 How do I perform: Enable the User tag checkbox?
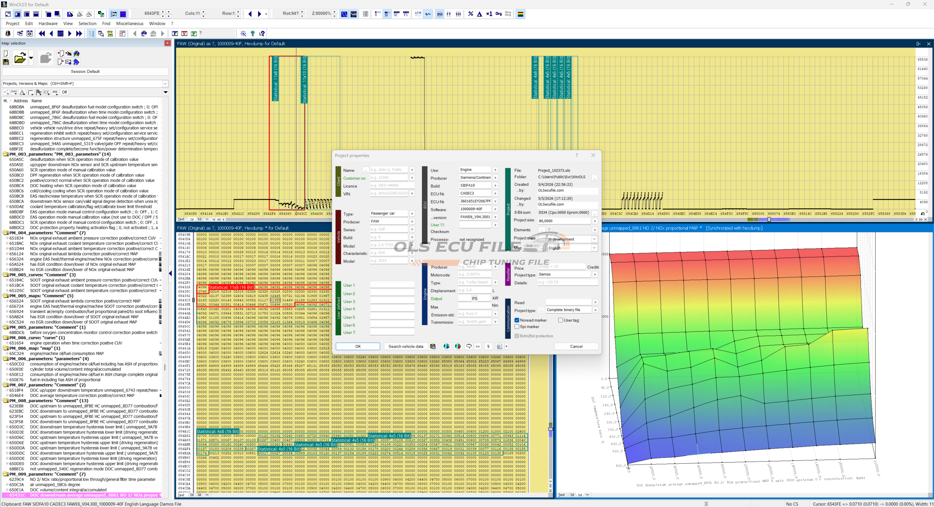pyautogui.click(x=560, y=320)
